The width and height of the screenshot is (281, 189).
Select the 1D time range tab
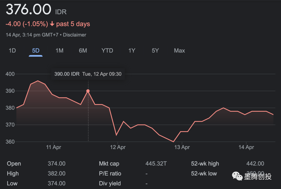(12, 51)
